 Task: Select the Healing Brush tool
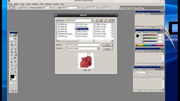(12, 49)
